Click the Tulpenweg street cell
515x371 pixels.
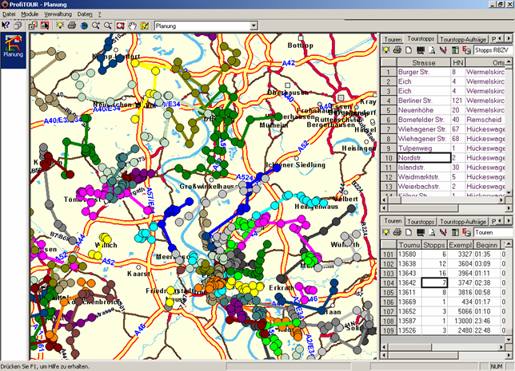[x=424, y=148]
